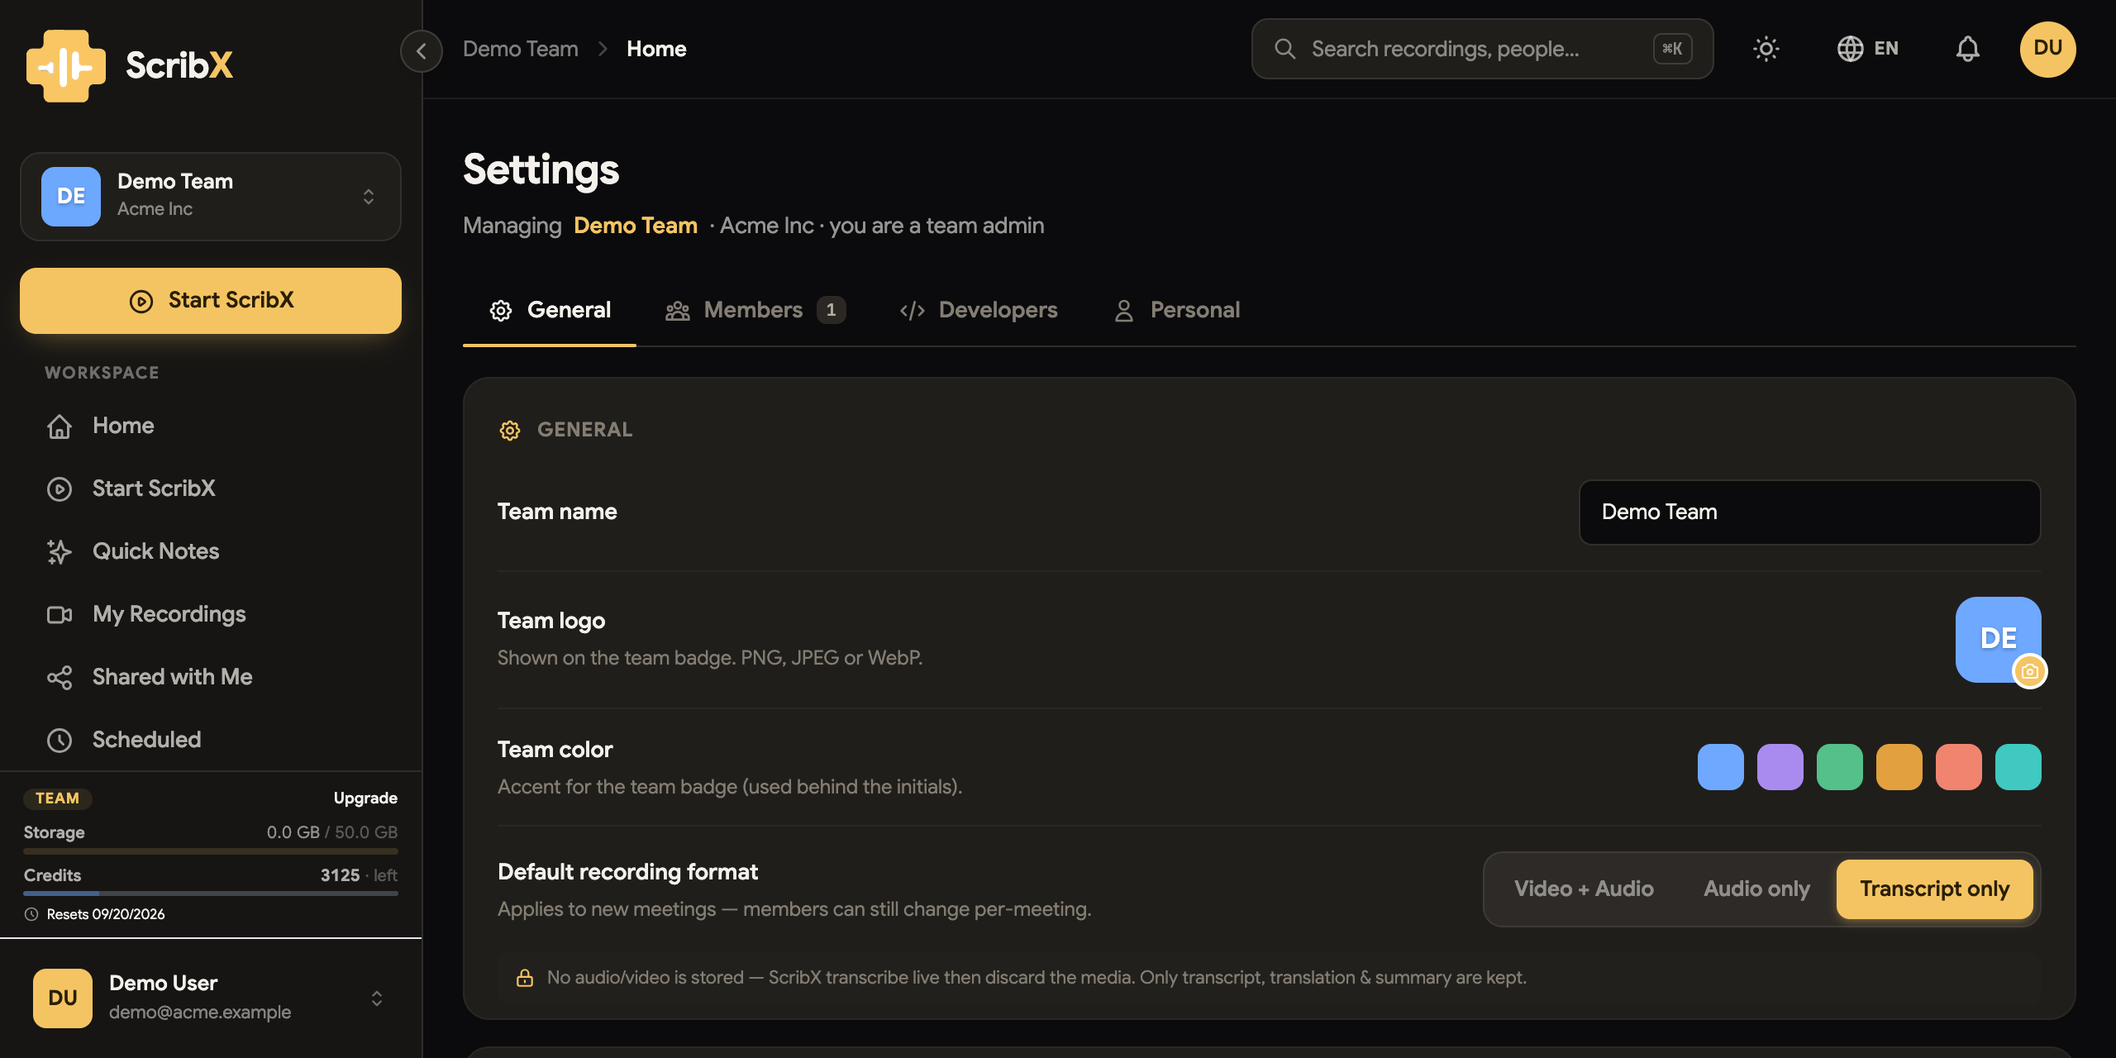This screenshot has height=1058, width=2116.
Task: Click the TEAM plan badge
Action: [x=57, y=798]
